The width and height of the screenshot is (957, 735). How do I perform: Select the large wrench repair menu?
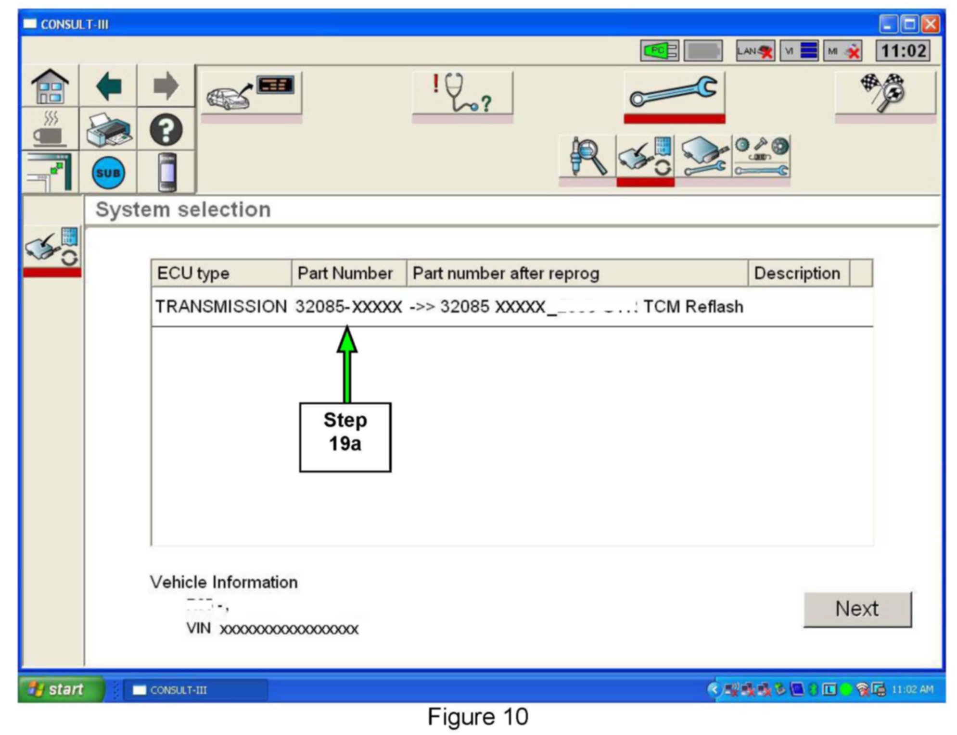[674, 93]
